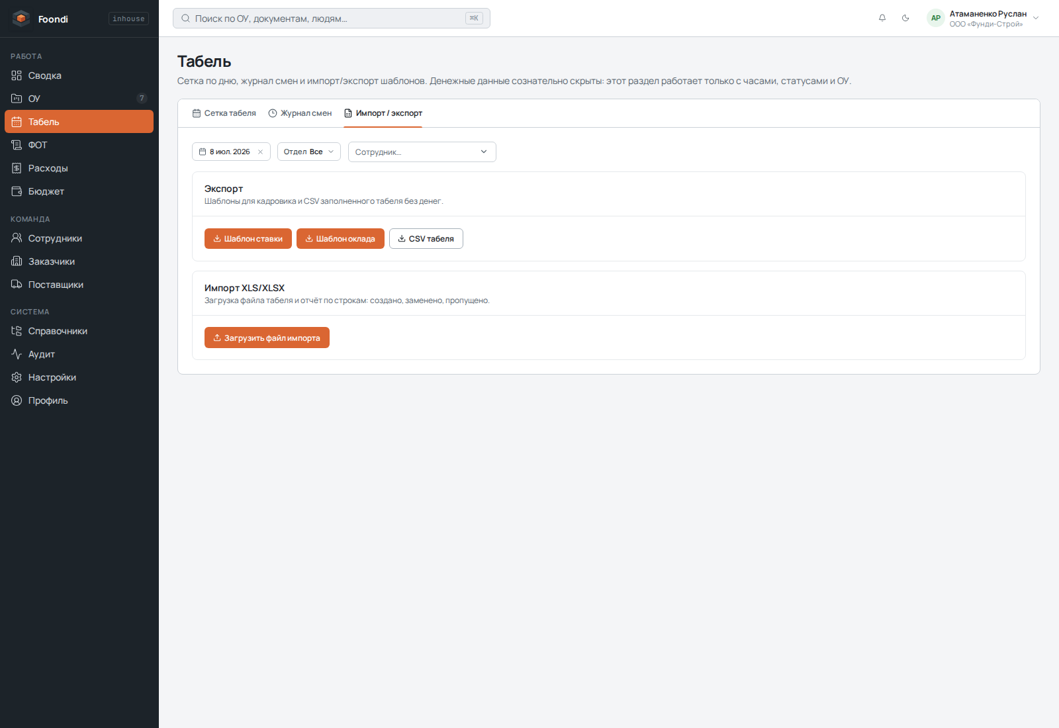Go to the ФОТ section
The height and width of the screenshot is (728, 1059).
79,145
